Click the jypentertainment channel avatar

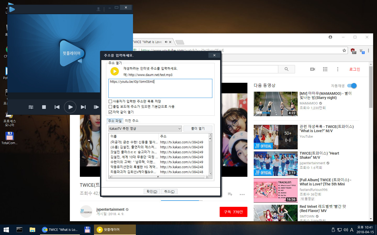(86, 211)
